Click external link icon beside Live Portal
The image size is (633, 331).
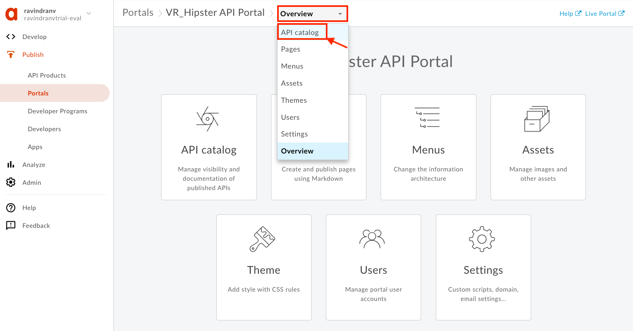[621, 13]
